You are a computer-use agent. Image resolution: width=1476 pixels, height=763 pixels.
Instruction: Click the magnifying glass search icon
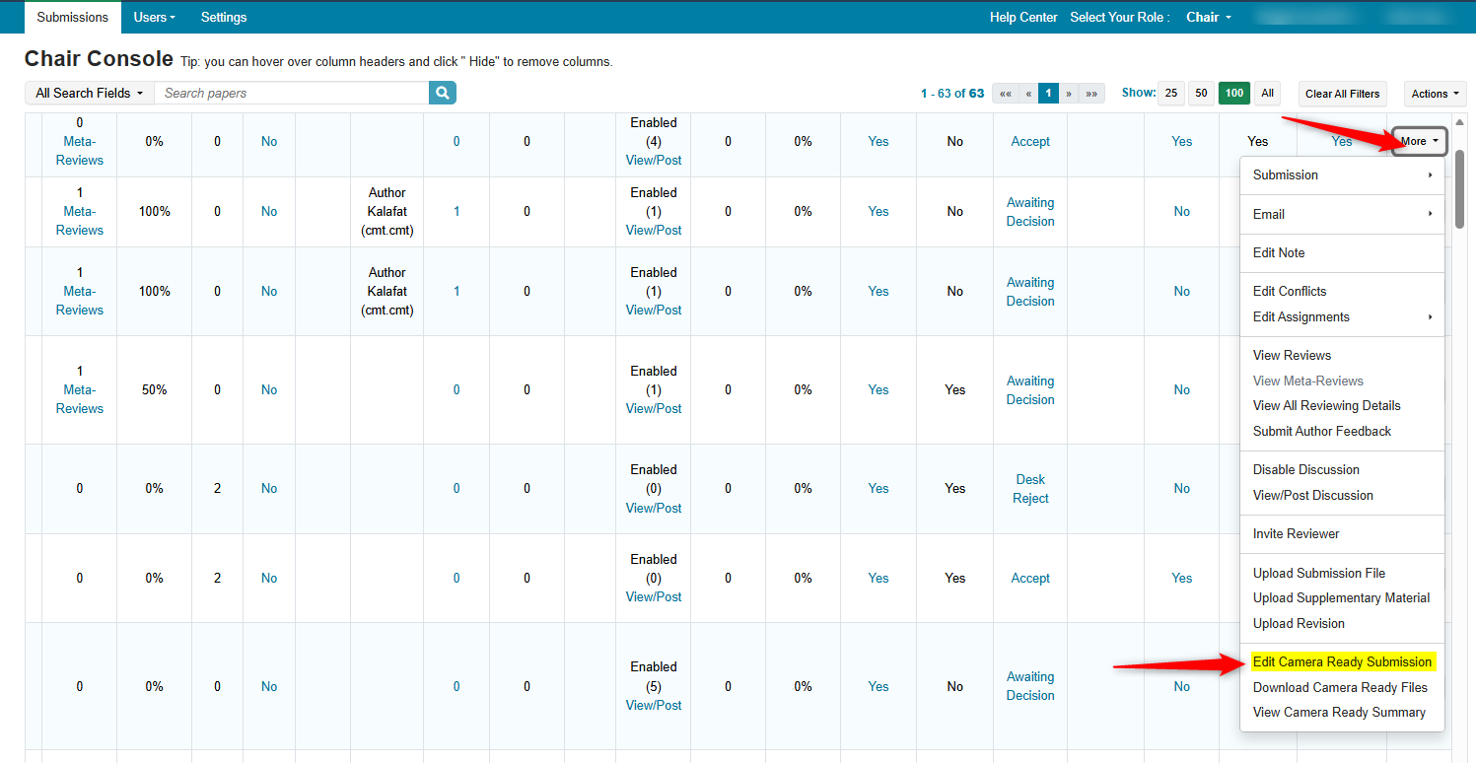(x=443, y=93)
